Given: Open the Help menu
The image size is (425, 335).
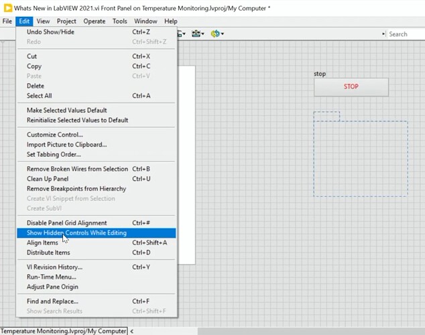Looking at the screenshot, I should pos(171,21).
